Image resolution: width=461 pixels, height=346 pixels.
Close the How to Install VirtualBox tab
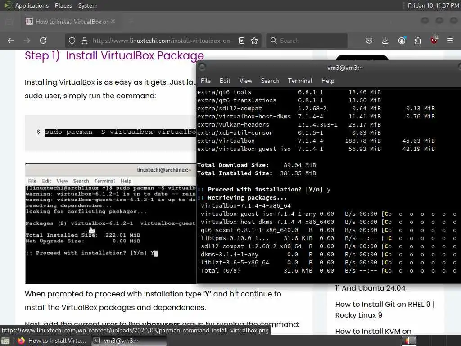point(113,22)
